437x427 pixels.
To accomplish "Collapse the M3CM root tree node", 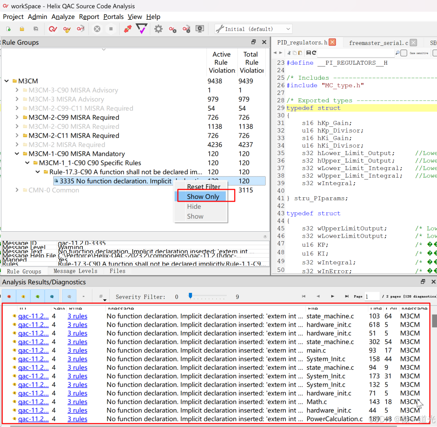I will (6, 81).
